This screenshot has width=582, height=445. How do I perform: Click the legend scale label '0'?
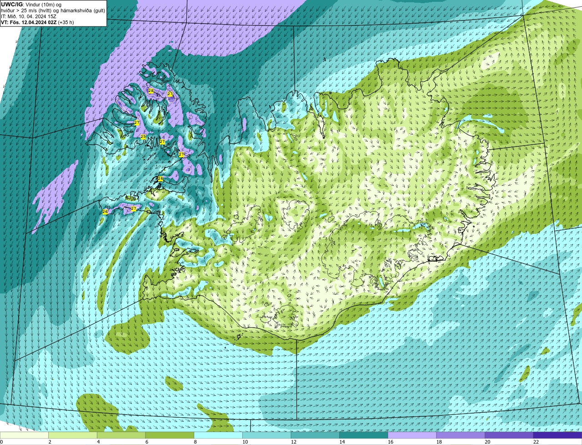1,442
